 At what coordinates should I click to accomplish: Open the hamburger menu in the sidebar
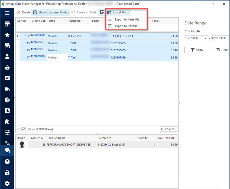pos(7,13)
